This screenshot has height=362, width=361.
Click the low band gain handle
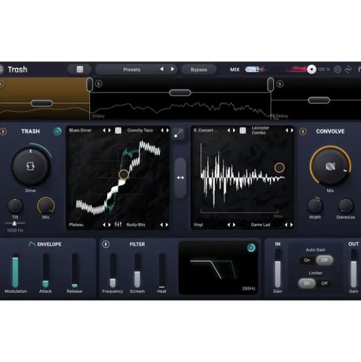(x=42, y=103)
